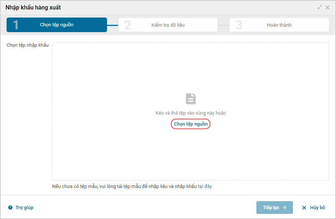Click the Tiếp tục button

pos(275,207)
